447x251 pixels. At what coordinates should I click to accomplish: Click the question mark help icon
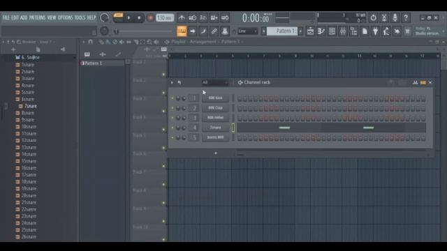point(406,17)
